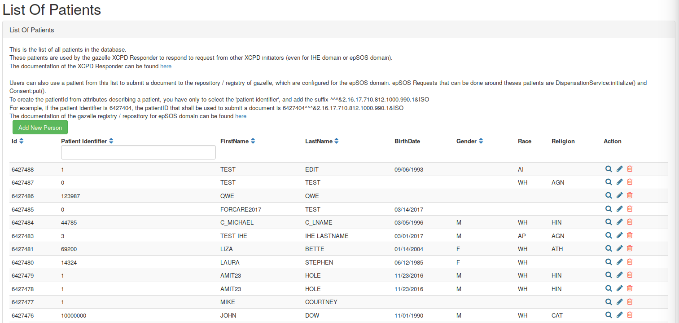View details of patient 6427487
The width and height of the screenshot is (679, 323).
coord(609,182)
